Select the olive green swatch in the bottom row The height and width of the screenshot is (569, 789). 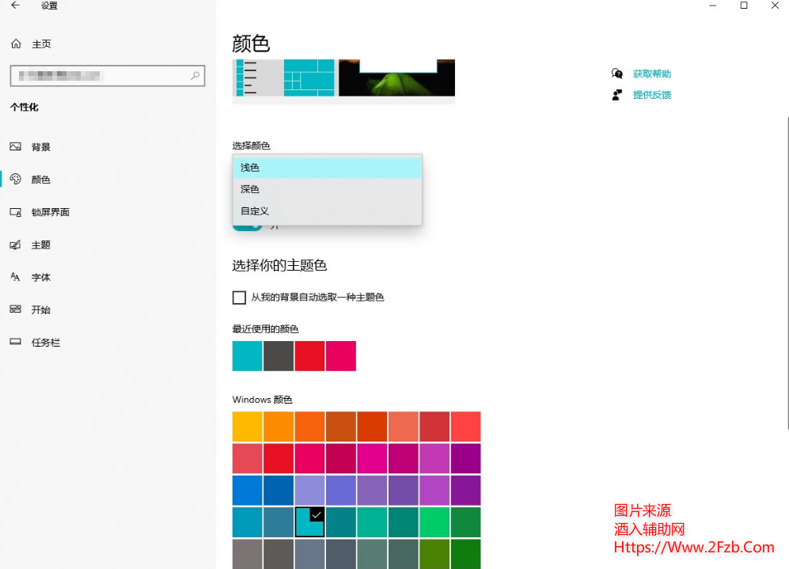click(x=434, y=554)
